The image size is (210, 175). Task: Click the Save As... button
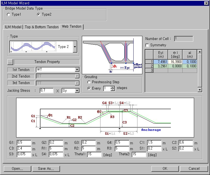point(46,168)
